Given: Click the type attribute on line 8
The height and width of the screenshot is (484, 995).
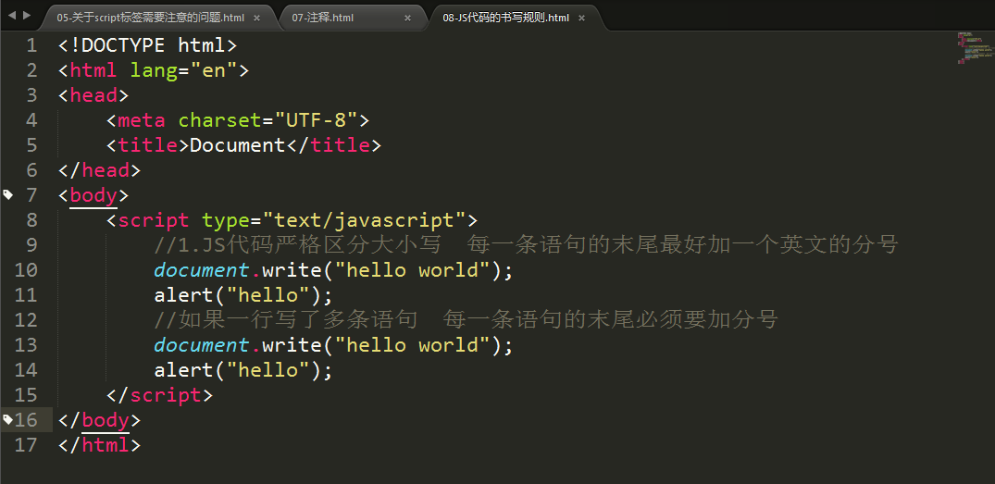Looking at the screenshot, I should point(225,220).
